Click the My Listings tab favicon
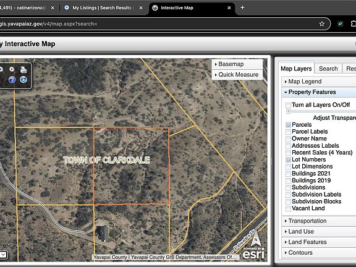Screen dimensions: 356x267 [67, 7]
